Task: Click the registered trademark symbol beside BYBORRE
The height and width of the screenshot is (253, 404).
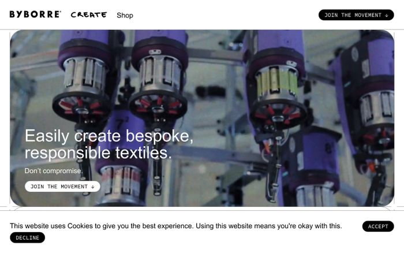Action: pos(60,12)
